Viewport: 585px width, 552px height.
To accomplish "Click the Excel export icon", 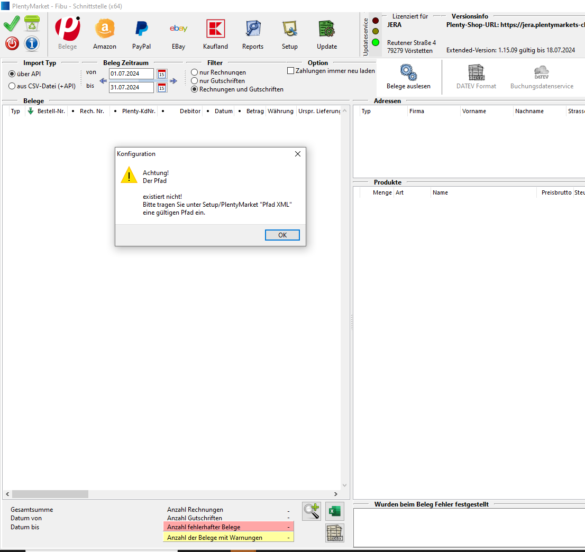I will 334,511.
